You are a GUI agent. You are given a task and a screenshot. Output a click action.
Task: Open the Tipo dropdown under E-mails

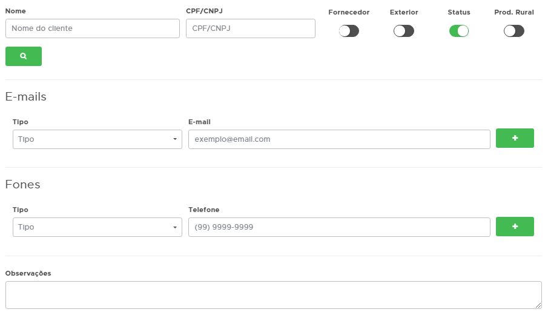(97, 139)
